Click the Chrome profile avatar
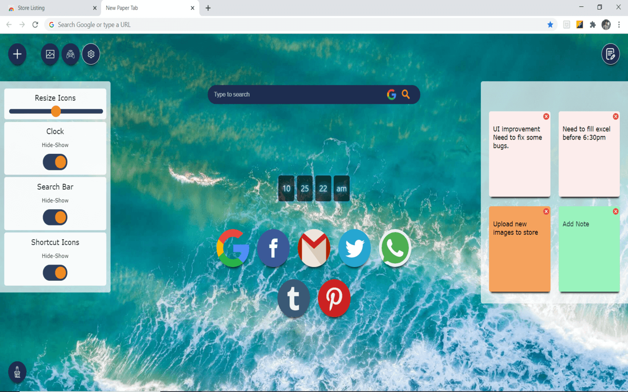The height and width of the screenshot is (392, 628). point(606,24)
